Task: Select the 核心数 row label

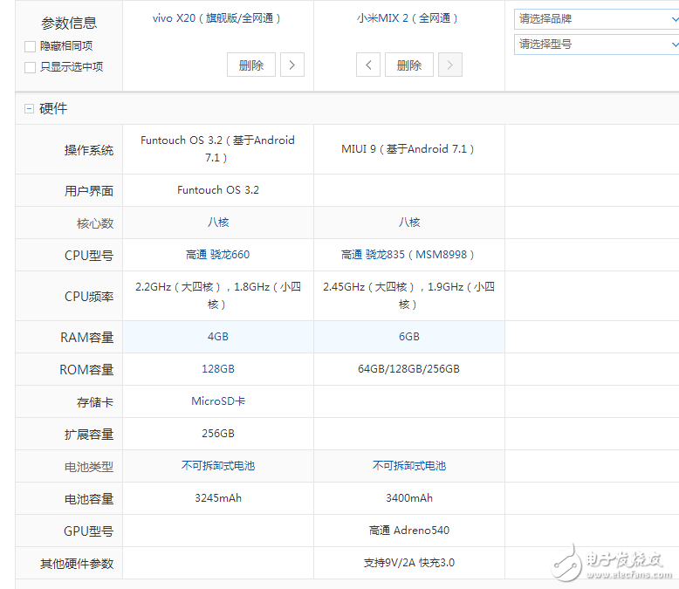Action: [x=95, y=223]
